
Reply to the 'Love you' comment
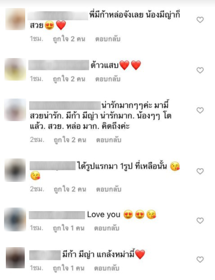tap(107, 228)
